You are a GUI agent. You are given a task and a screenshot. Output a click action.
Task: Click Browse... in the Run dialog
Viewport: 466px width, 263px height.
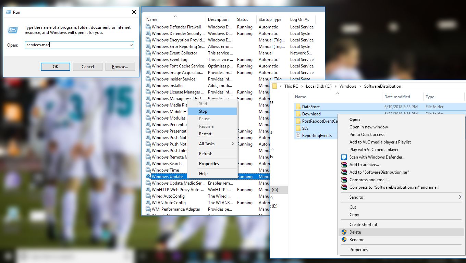120,67
